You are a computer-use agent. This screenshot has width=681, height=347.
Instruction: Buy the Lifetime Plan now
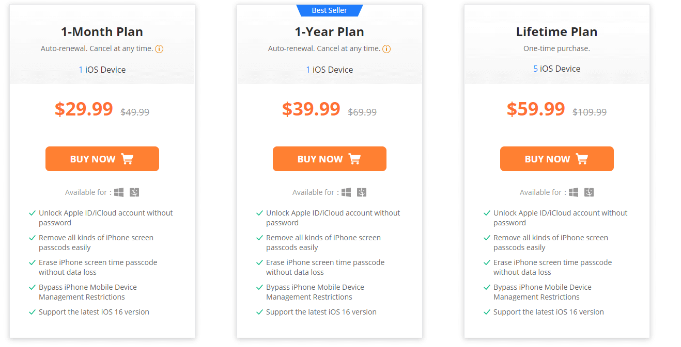(x=557, y=159)
